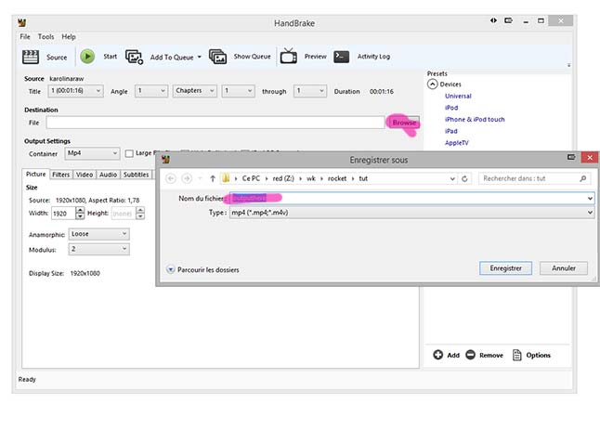Click the Remove preset minus icon
Screen dimensions: 600x430
(x=470, y=355)
